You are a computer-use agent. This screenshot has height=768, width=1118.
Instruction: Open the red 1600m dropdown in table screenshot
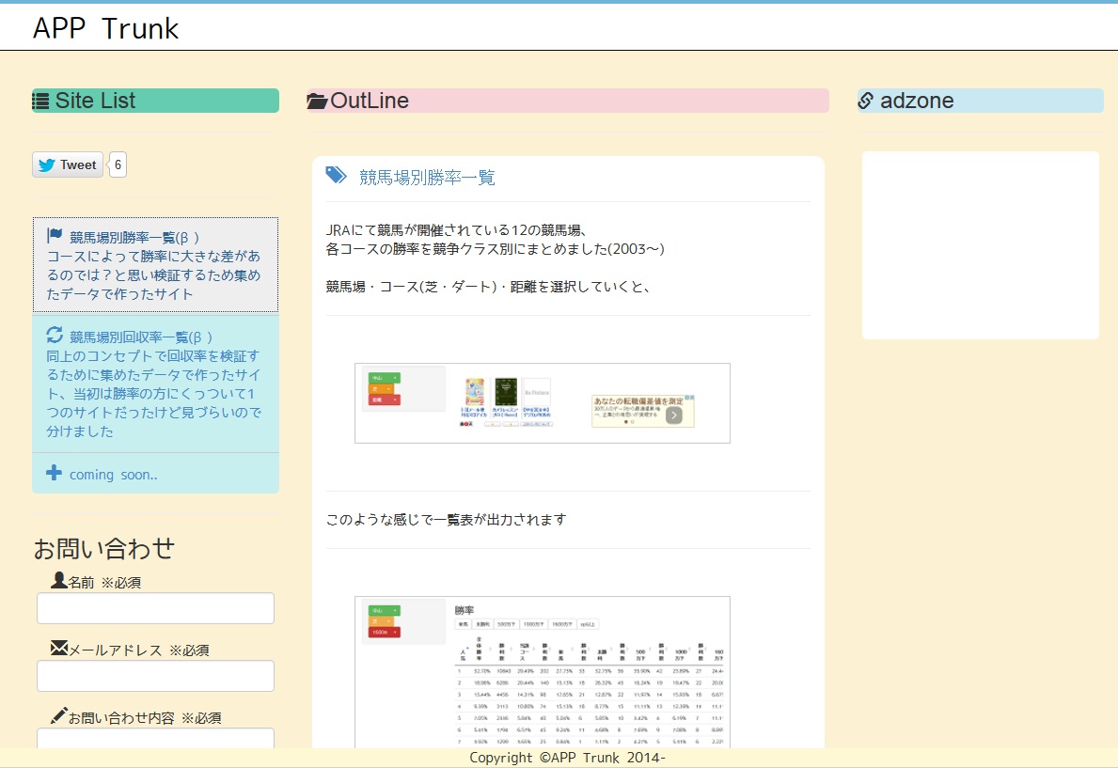tap(384, 633)
